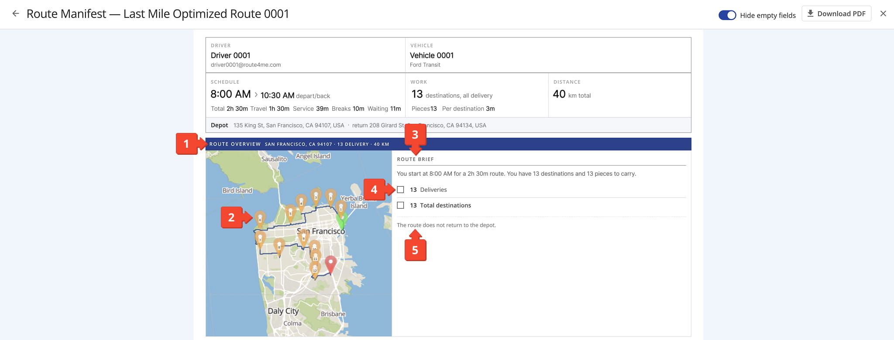Screen dimensions: 894x340
Task: Click the Daly City map label
Action: [283, 311]
